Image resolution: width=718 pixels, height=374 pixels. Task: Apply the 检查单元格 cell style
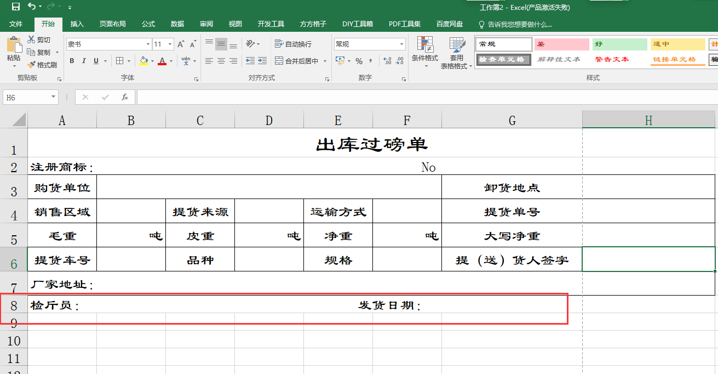(503, 59)
